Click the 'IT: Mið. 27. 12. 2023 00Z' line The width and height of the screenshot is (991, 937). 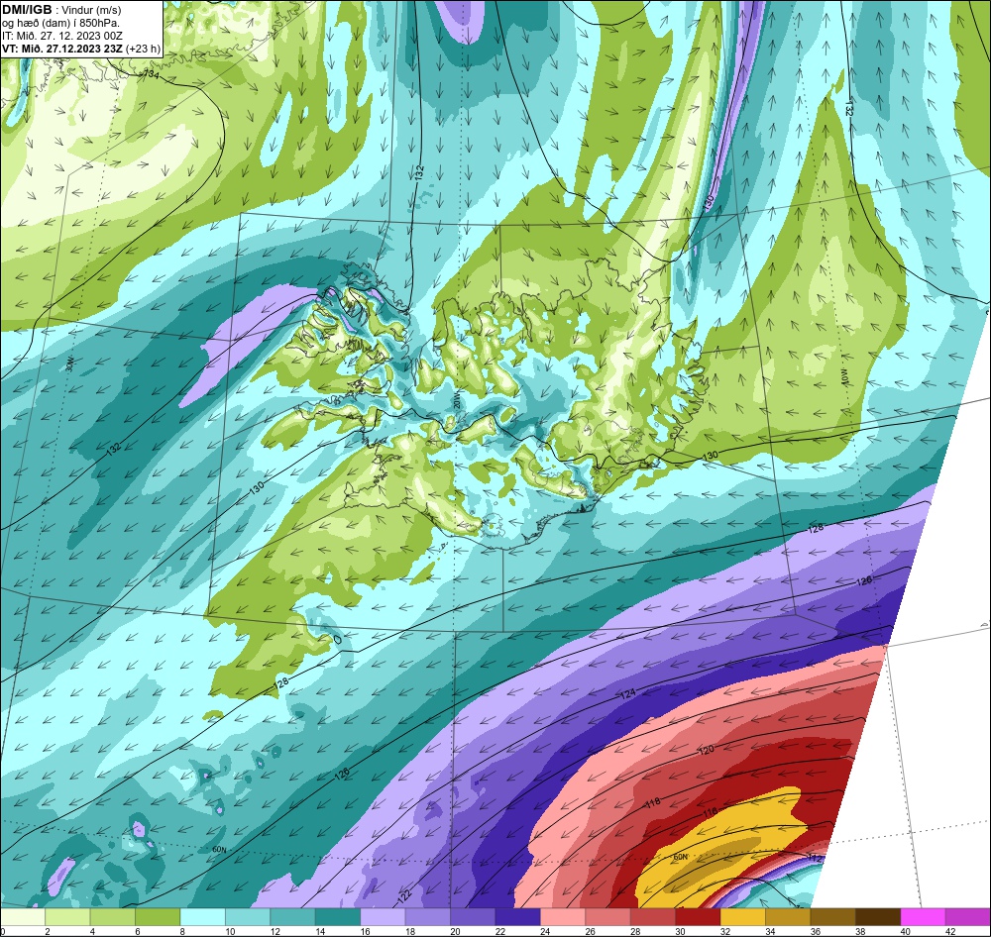61,36
